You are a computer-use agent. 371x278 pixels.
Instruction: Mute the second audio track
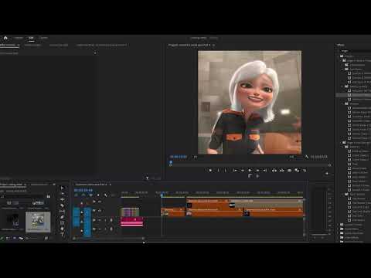100,229
